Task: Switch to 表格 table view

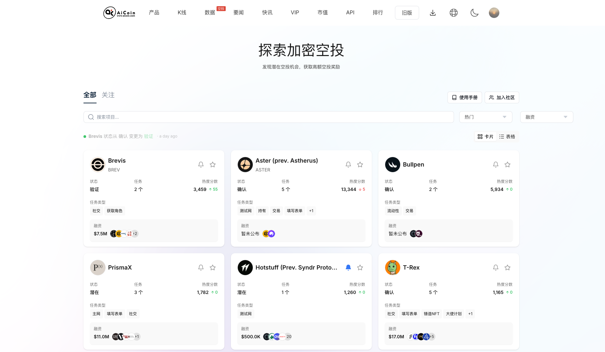Action: 507,137
